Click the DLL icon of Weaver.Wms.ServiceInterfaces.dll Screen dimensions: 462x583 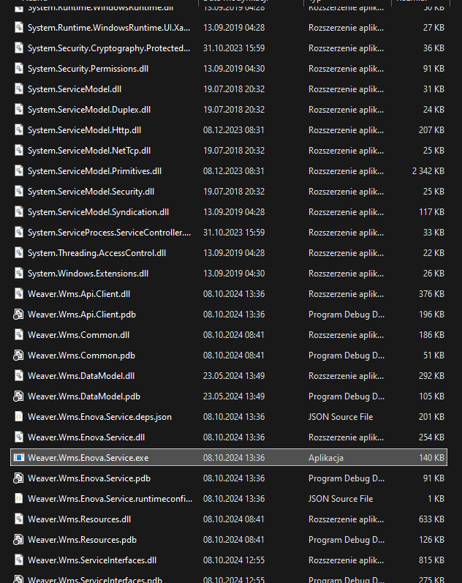click(18, 560)
